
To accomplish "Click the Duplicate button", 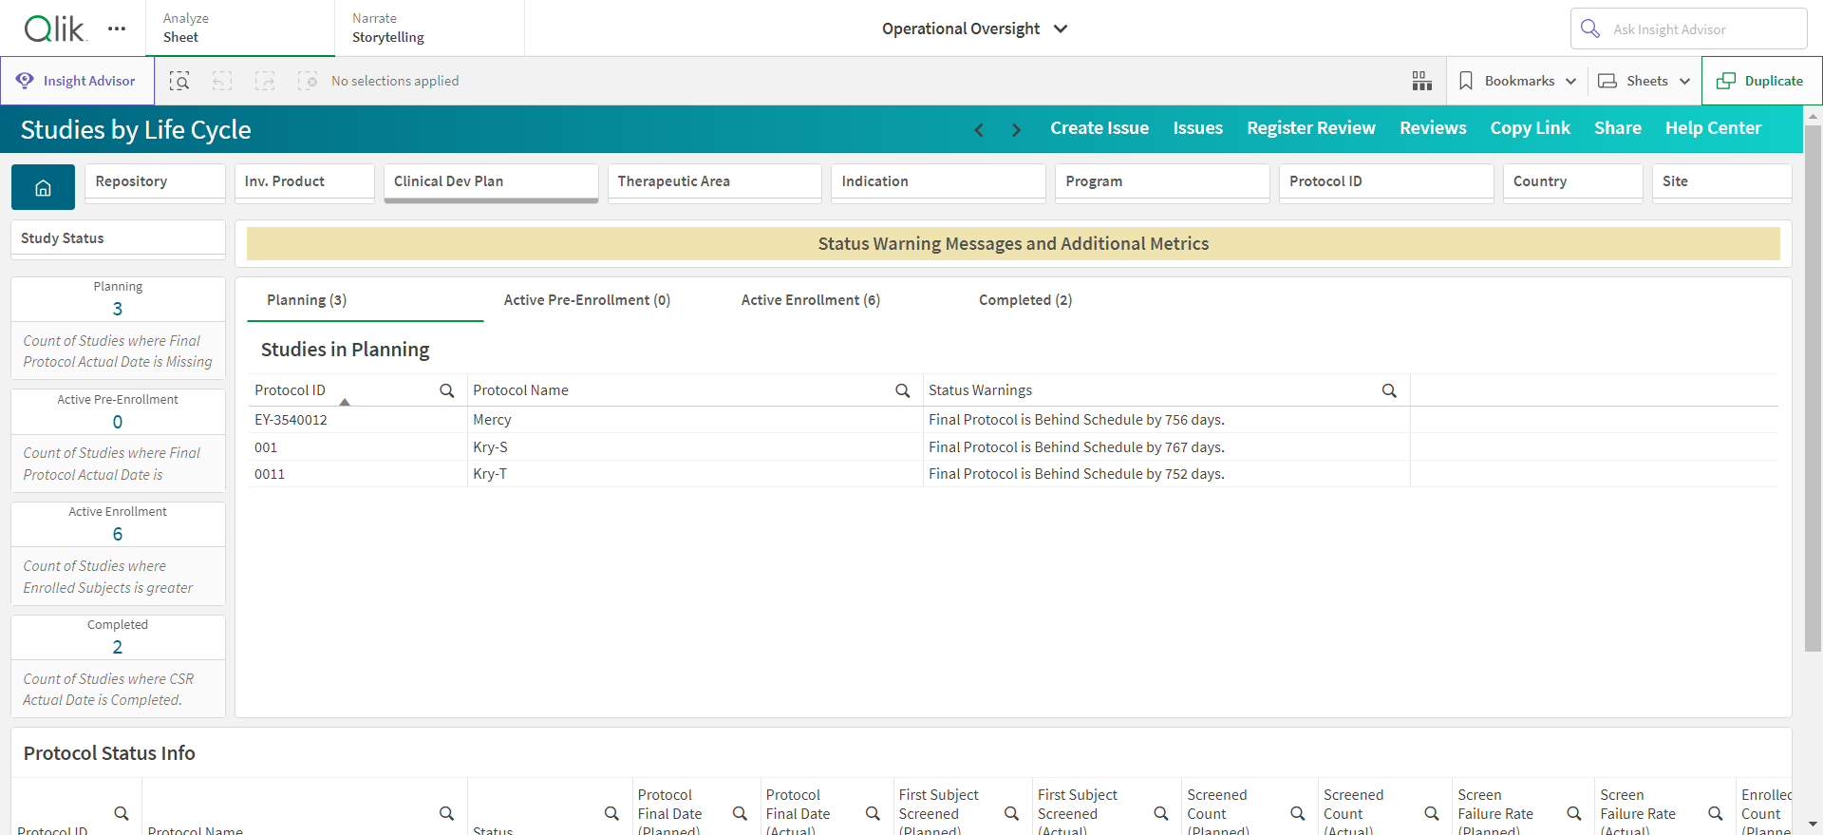I will click(1761, 81).
